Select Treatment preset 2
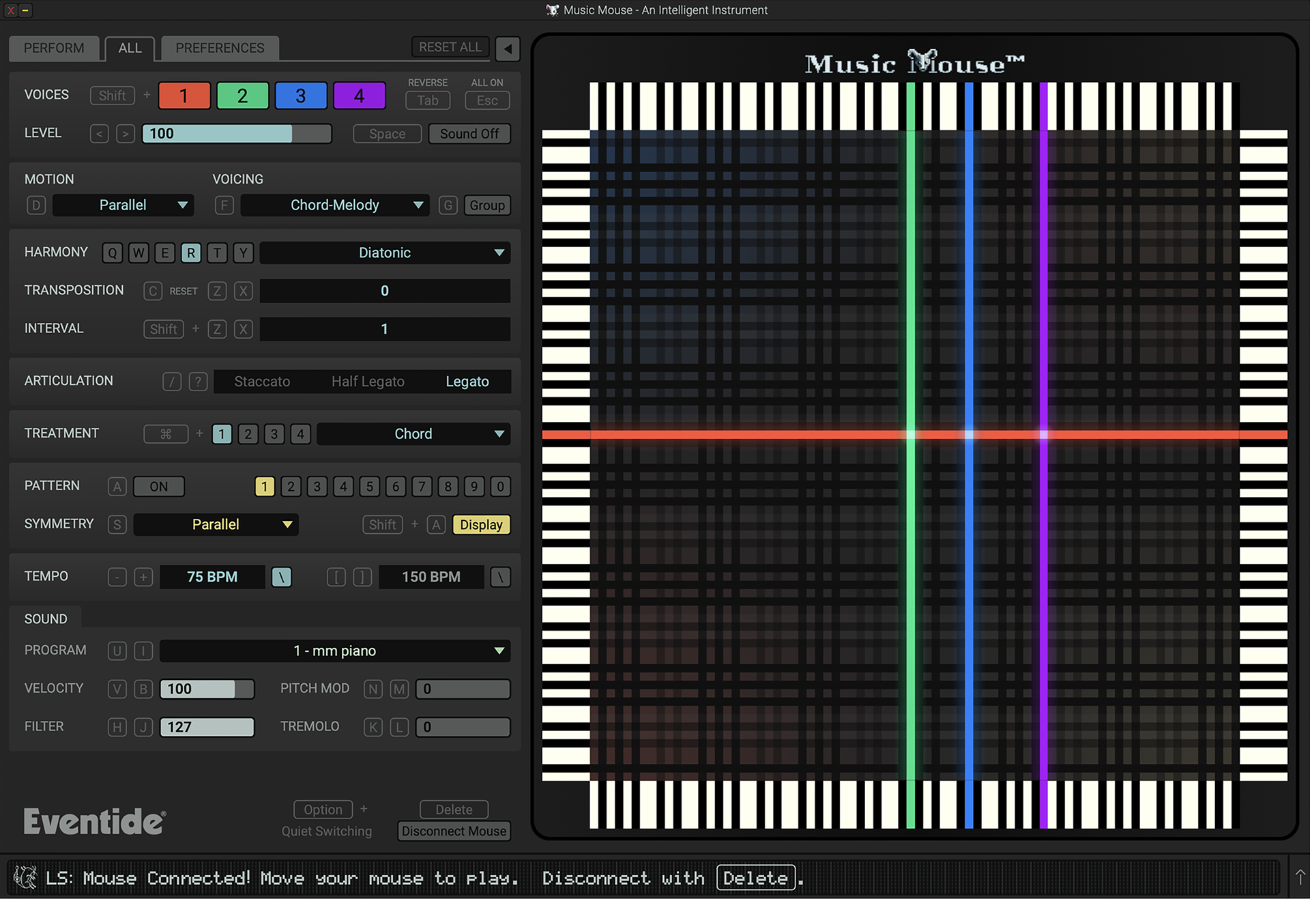 click(248, 433)
